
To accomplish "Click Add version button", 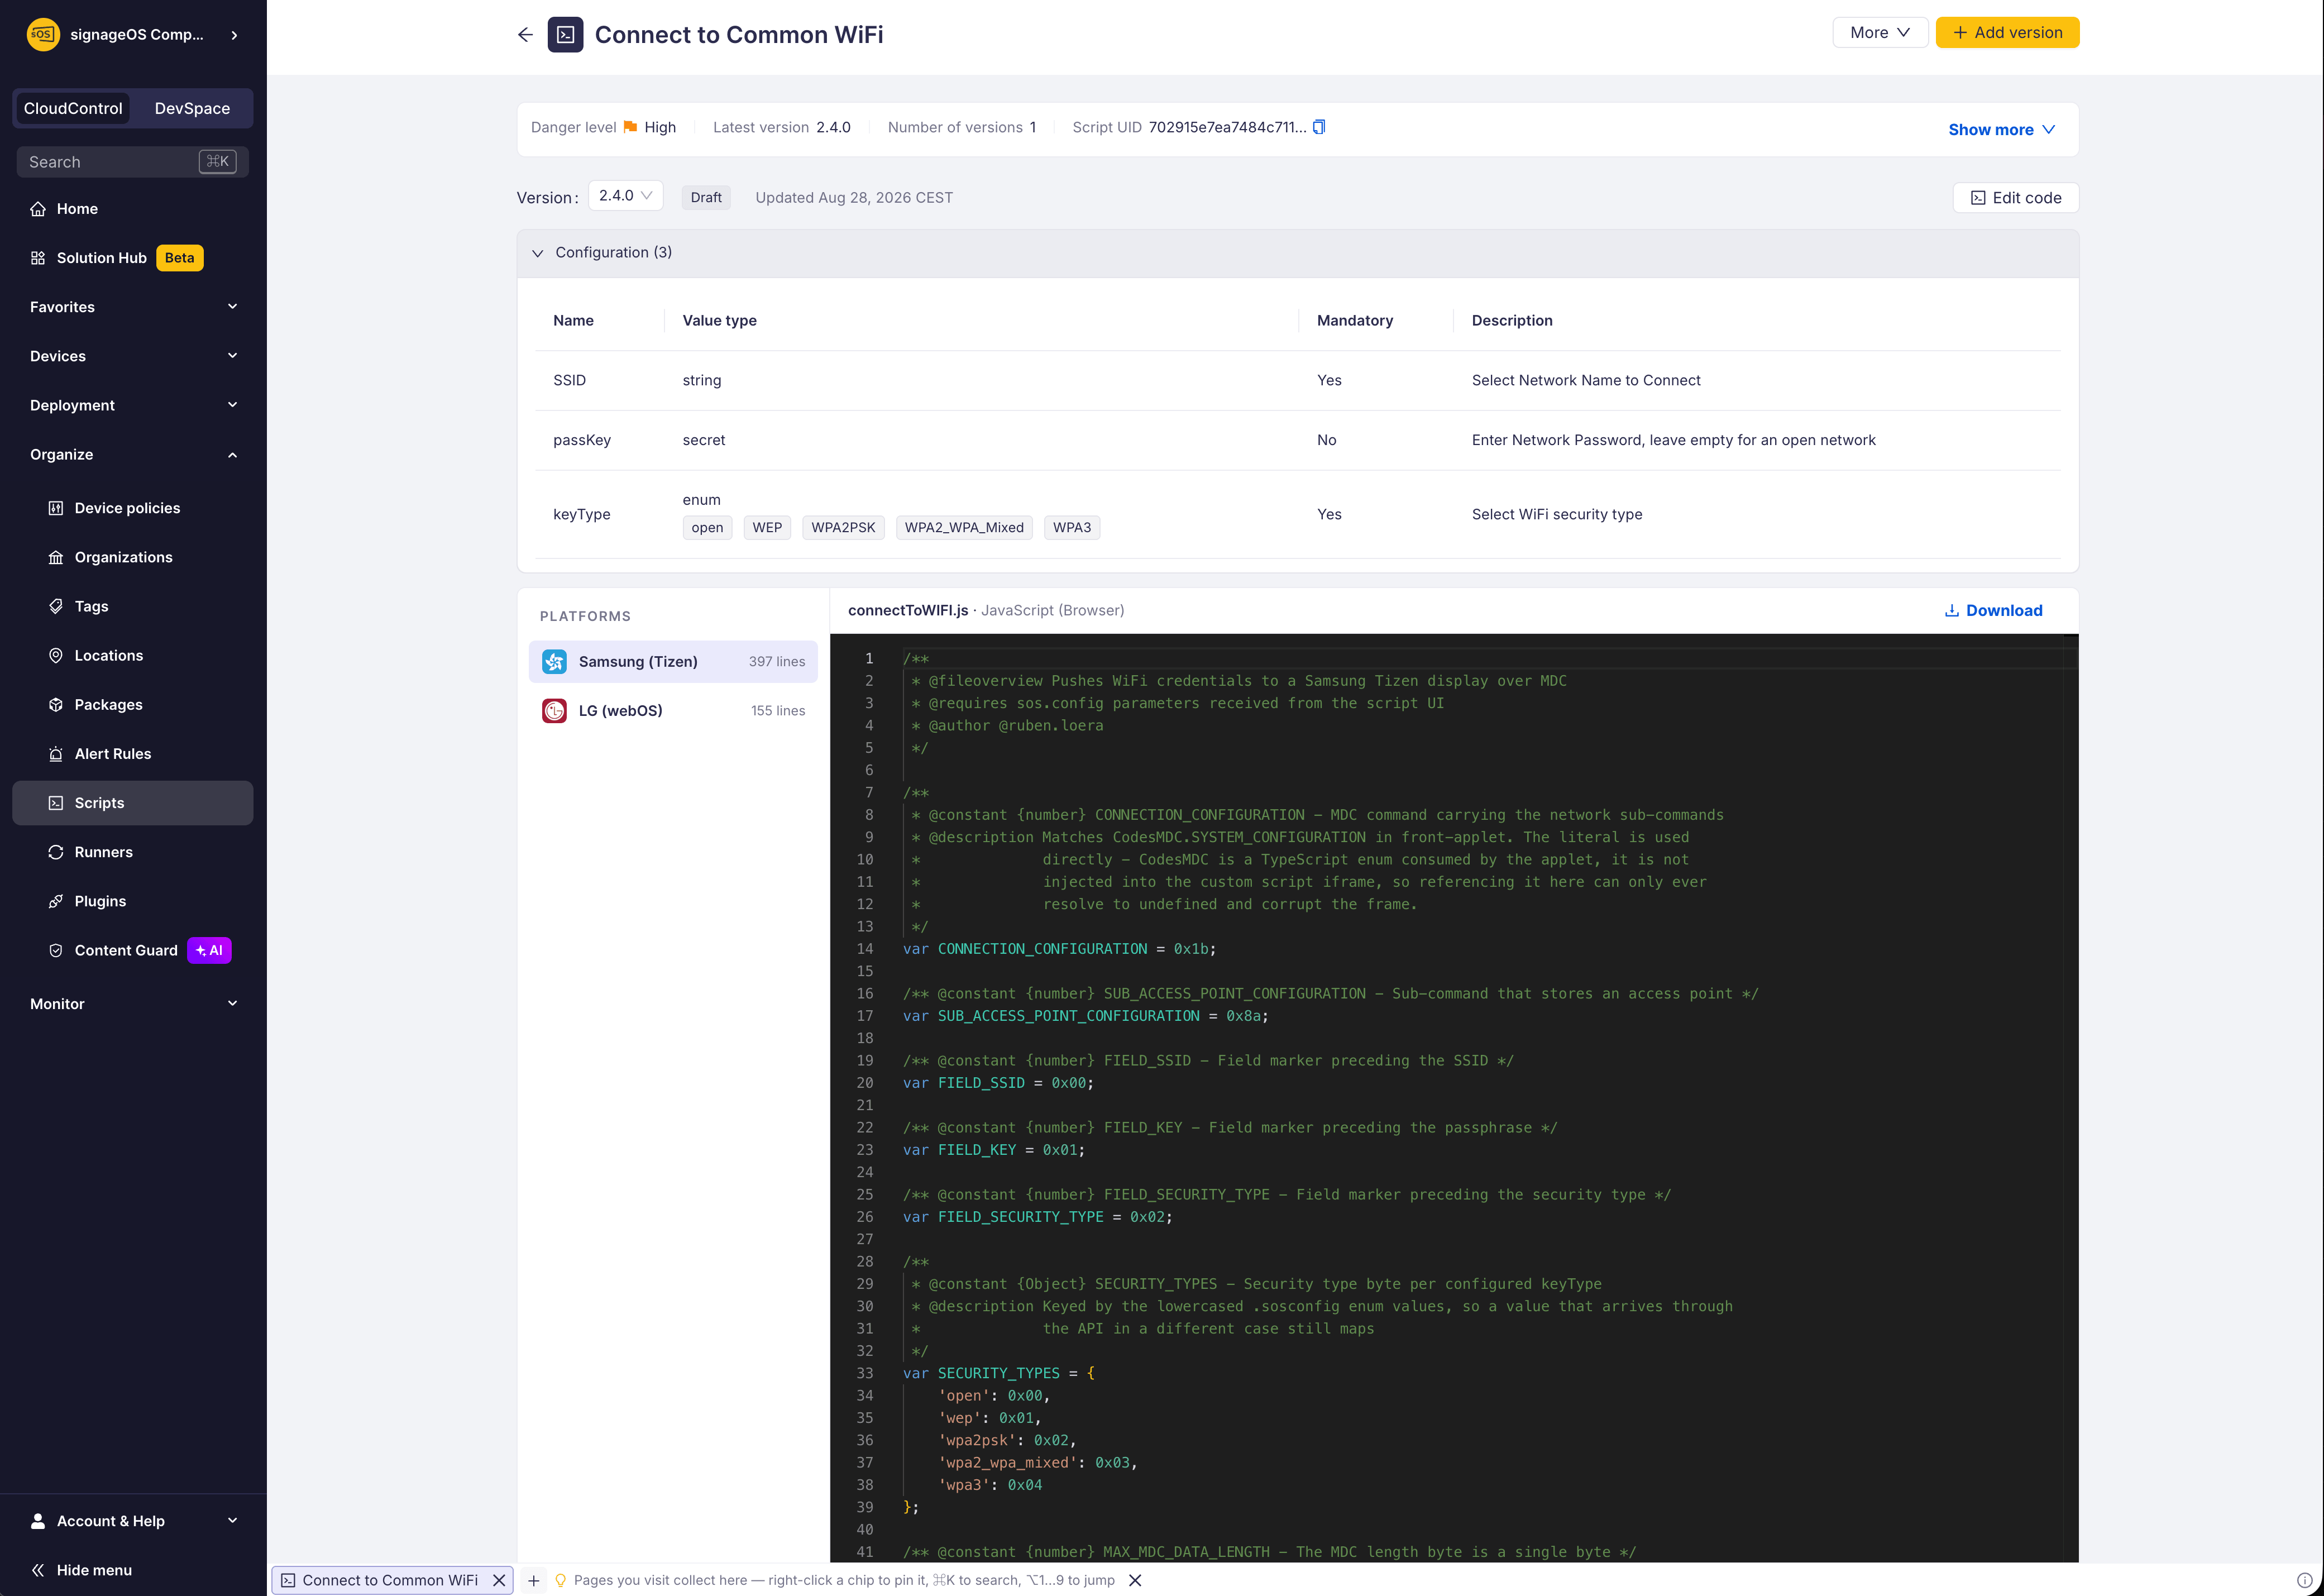I will pos(2007,32).
